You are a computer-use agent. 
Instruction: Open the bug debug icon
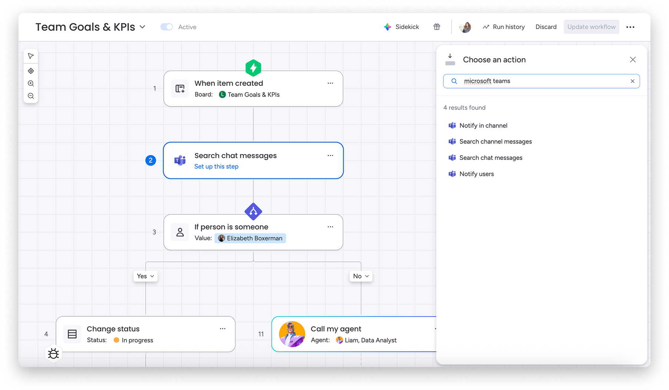click(x=53, y=354)
